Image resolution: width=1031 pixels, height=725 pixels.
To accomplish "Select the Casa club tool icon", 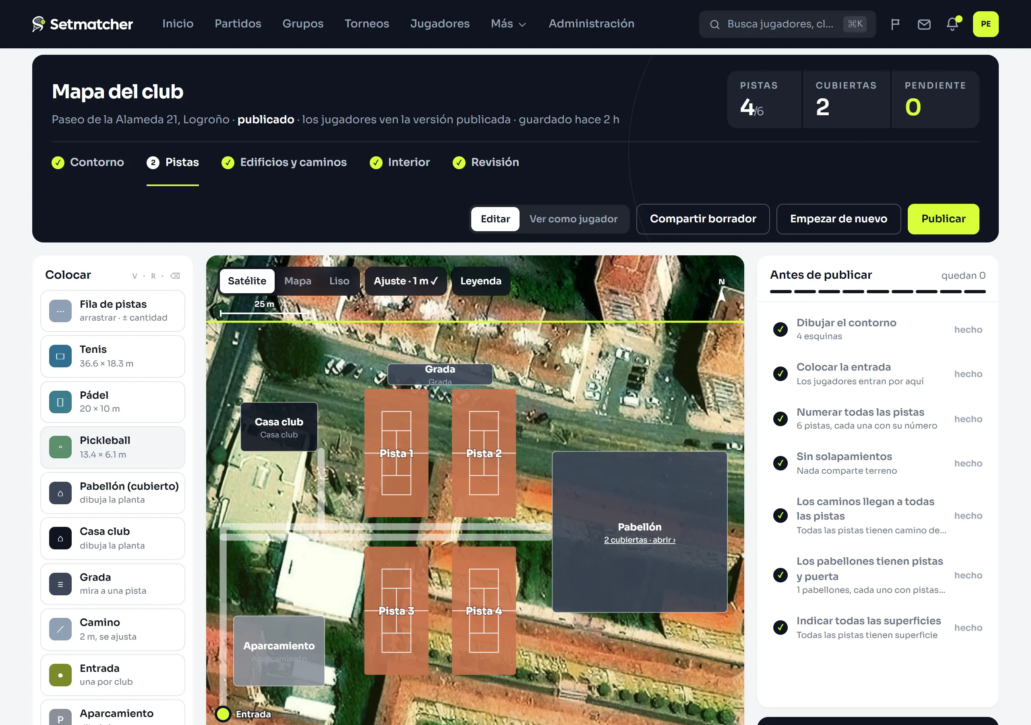I will (x=60, y=538).
